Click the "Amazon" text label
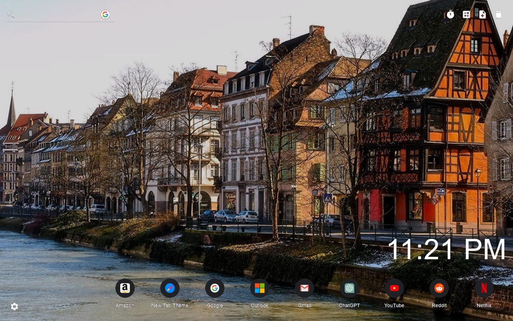 click(125, 305)
